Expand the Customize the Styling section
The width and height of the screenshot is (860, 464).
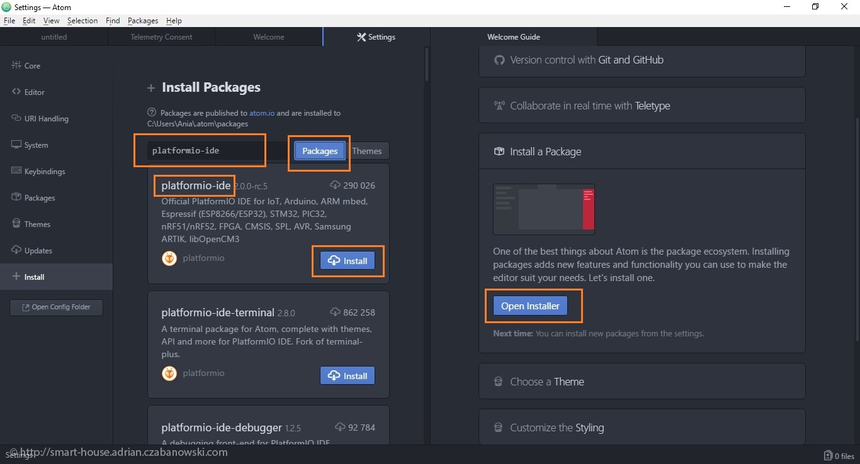coord(642,427)
